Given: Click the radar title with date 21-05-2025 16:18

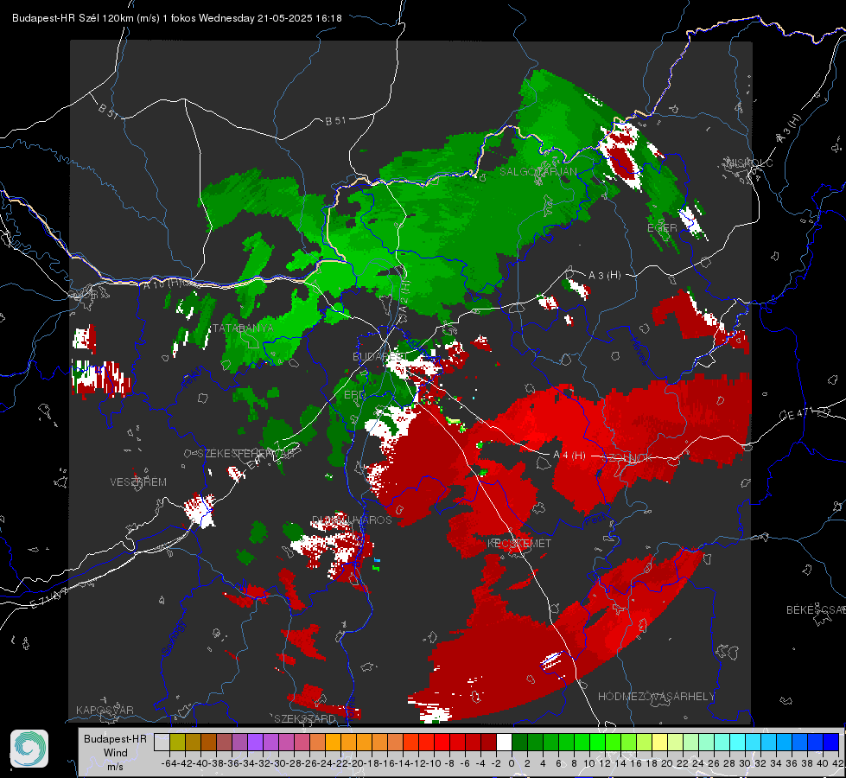Looking at the screenshot, I should click(x=177, y=18).
